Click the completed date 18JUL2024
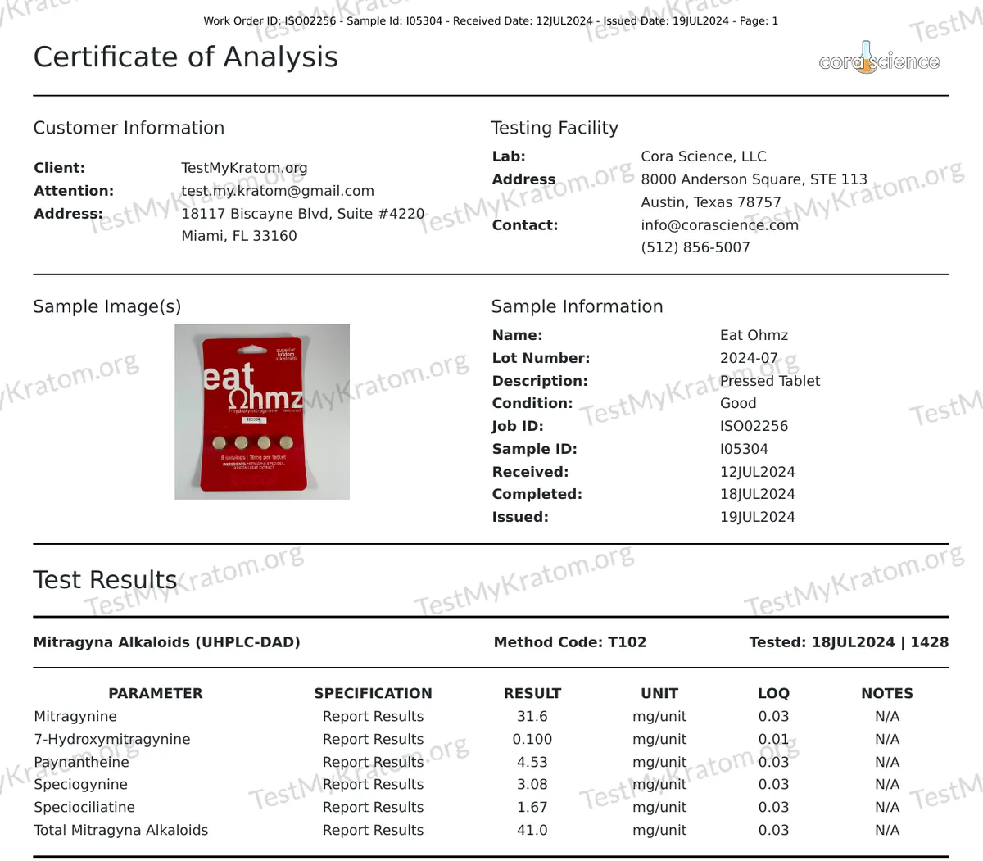 758,494
